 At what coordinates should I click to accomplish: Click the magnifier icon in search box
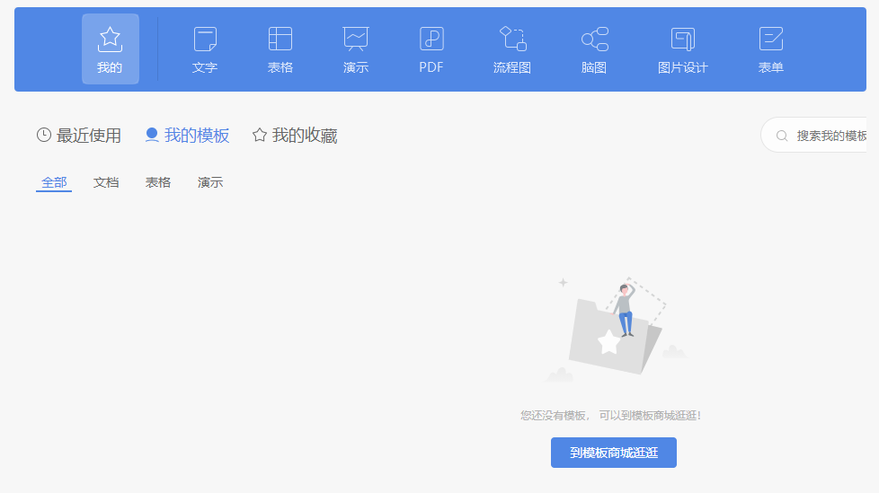(782, 136)
